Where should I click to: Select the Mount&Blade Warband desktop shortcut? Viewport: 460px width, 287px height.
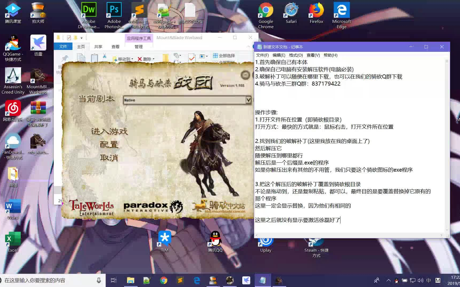click(38, 81)
